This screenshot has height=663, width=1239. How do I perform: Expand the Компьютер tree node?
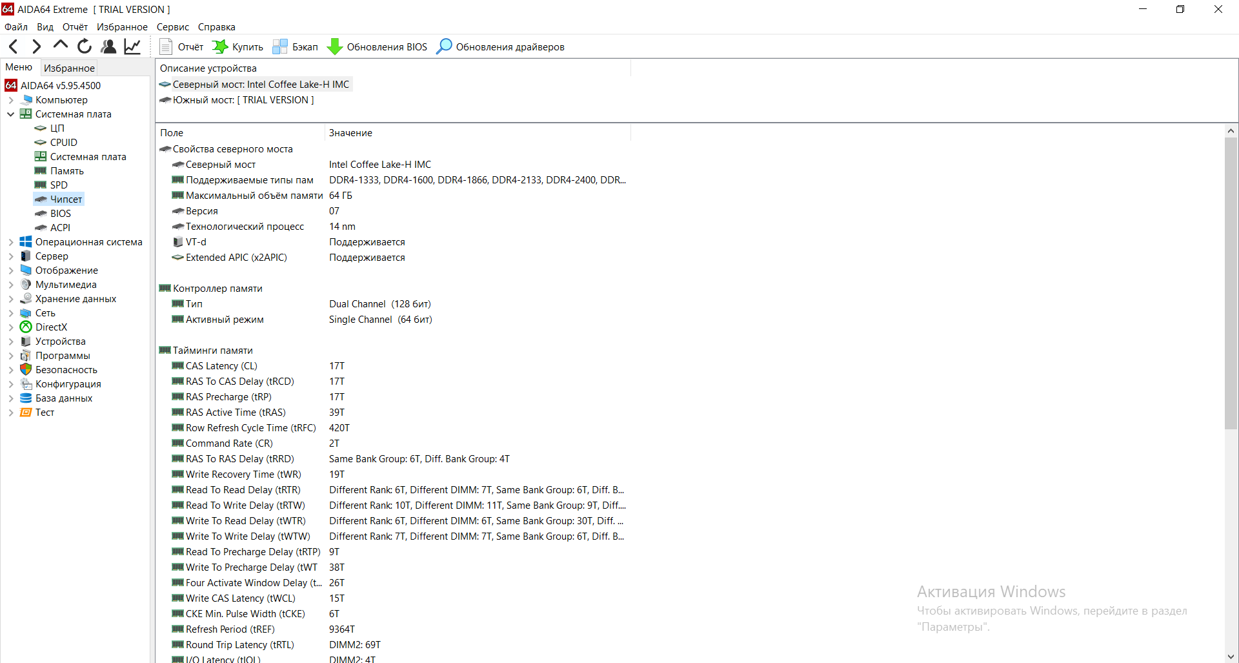point(11,100)
